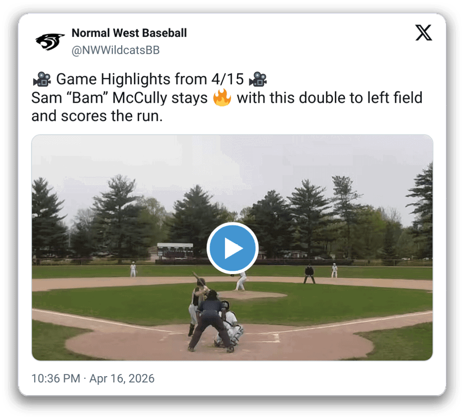Visit the @NWWildcatsBB handle
Viewport: 464px width, 419px height.
(115, 50)
